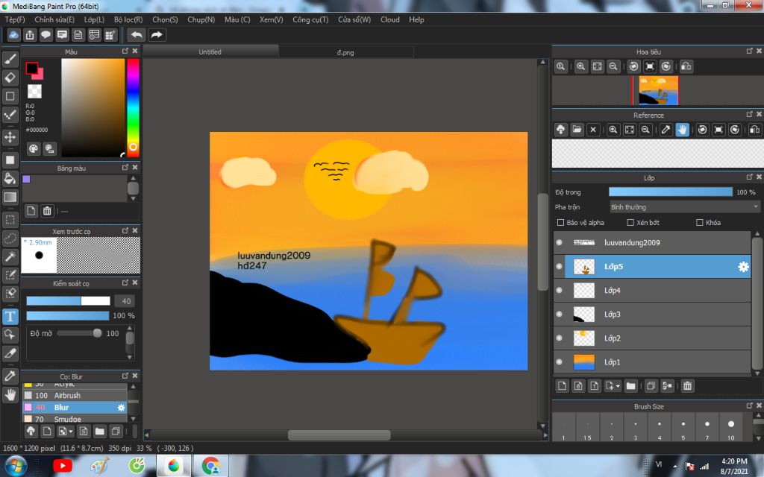Viewport: 764px width, 477px height.
Task: Select the Eyedropper tool in left toolbar
Action: pos(10,376)
